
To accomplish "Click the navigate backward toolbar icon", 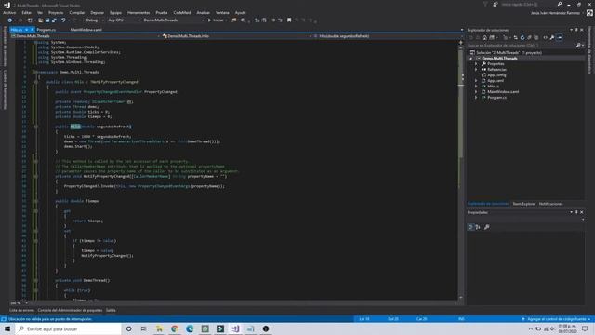I will (x=9, y=20).
